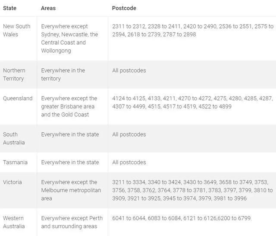Select the Queensland state cell
276x236 pixels.
pos(18,99)
